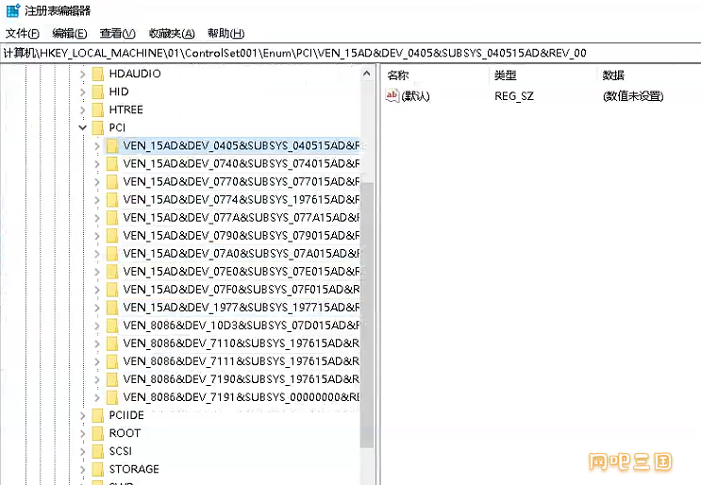The width and height of the screenshot is (701, 485).
Task: Open the 收藏夹(A) menu
Action: point(172,34)
